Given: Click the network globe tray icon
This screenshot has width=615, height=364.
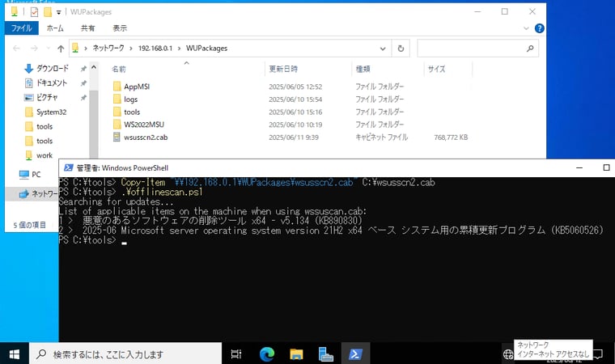Looking at the screenshot, I should pos(508,354).
